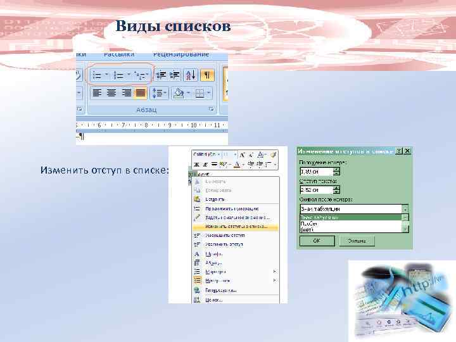Toggle italic К in the mini toolbar
Viewport: 456px width, 342px height.
pos(205,165)
